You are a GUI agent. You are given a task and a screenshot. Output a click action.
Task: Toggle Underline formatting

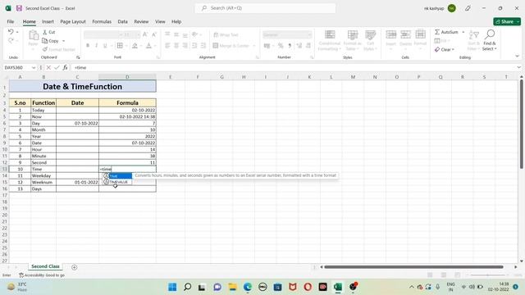[x=105, y=46]
